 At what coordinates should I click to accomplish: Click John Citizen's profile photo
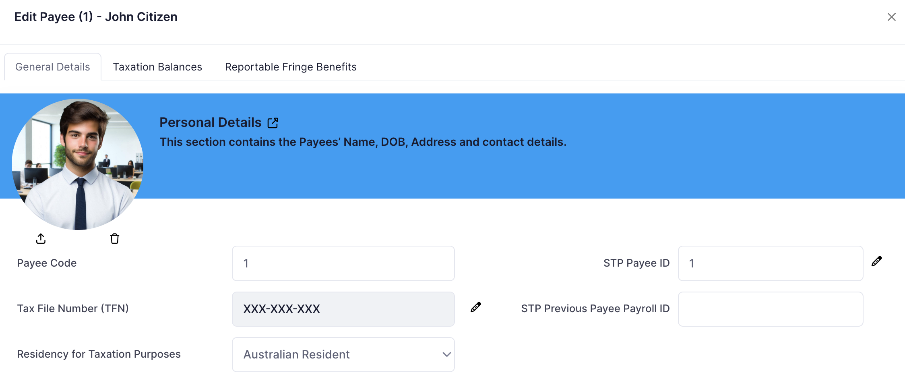78,164
